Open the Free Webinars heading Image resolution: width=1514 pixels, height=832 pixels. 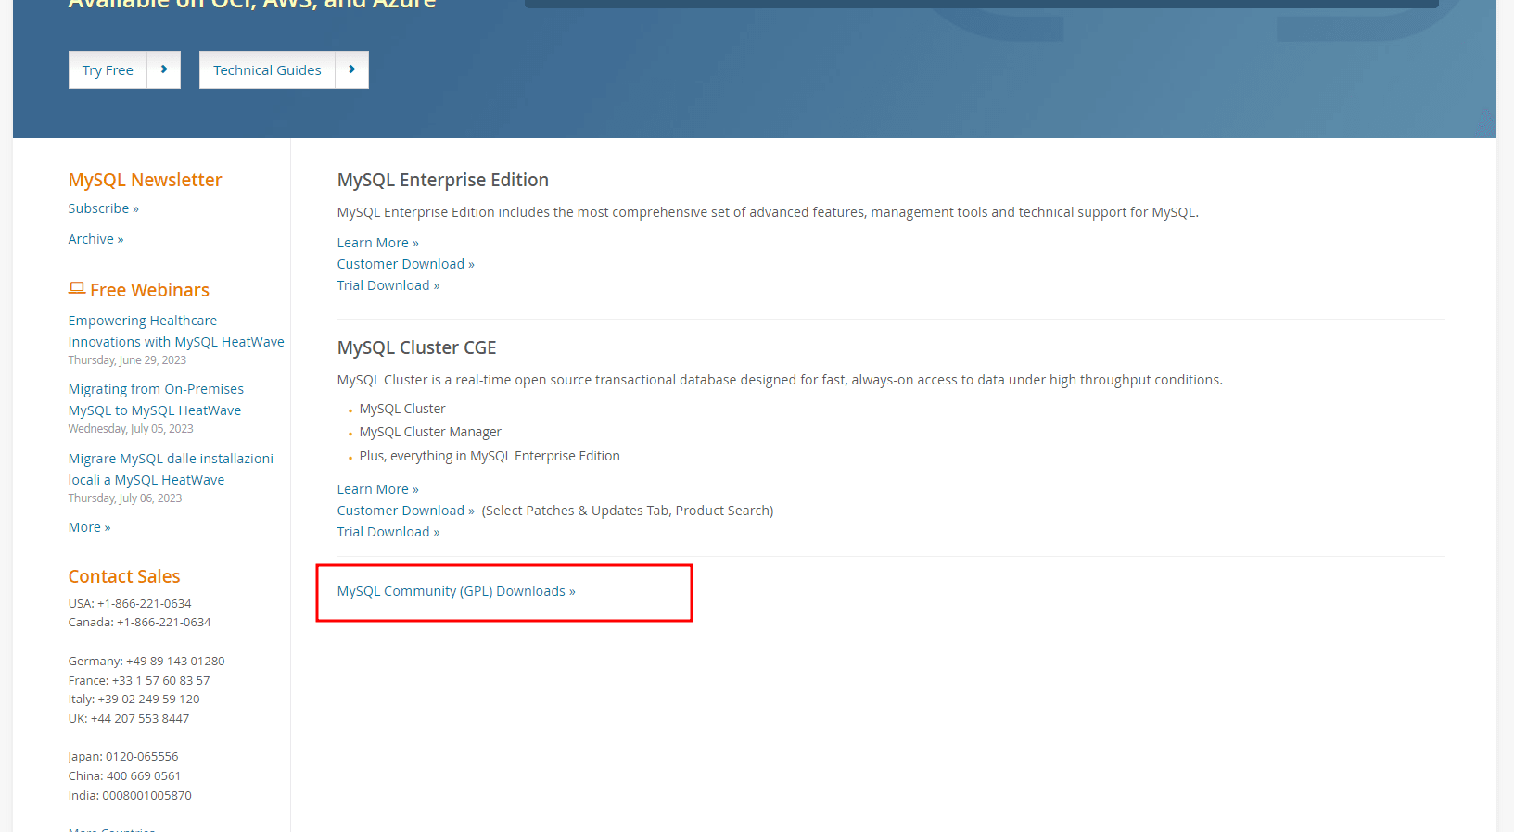(x=150, y=290)
